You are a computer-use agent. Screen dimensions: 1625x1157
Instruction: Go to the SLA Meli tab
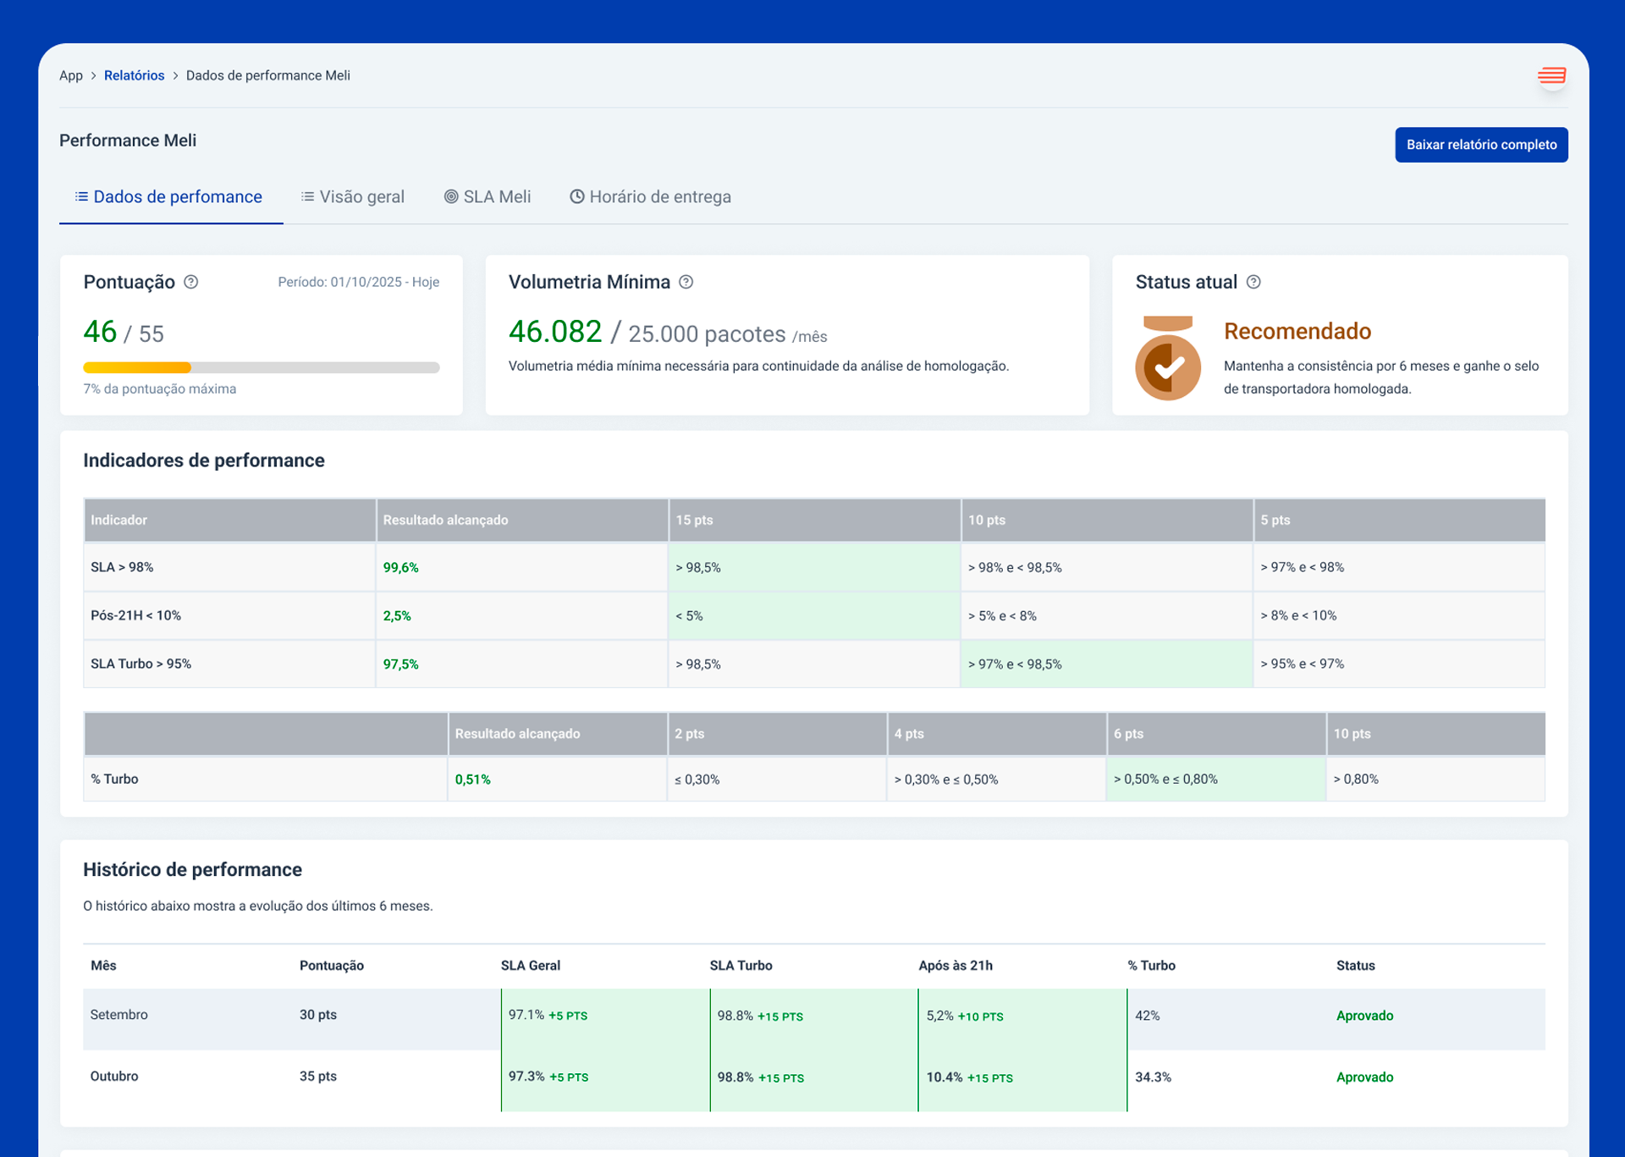(488, 197)
